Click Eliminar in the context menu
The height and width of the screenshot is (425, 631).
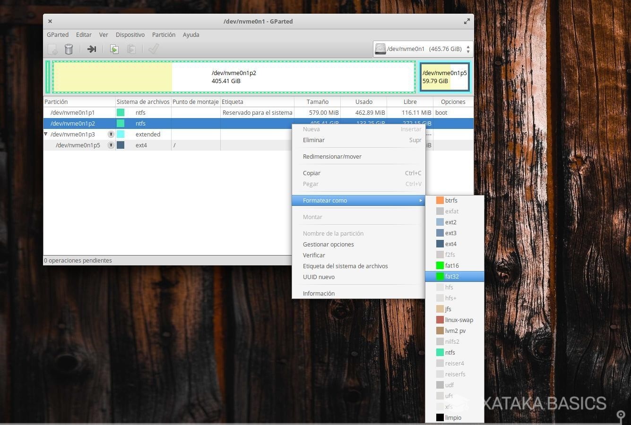(x=313, y=140)
